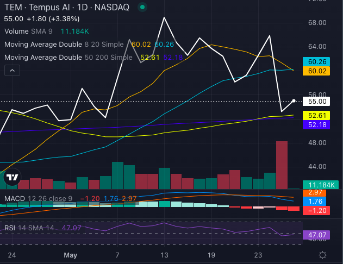The height and width of the screenshot is (264, 343).
Task: Click the 47.07 RSI axis label
Action: 316,235
